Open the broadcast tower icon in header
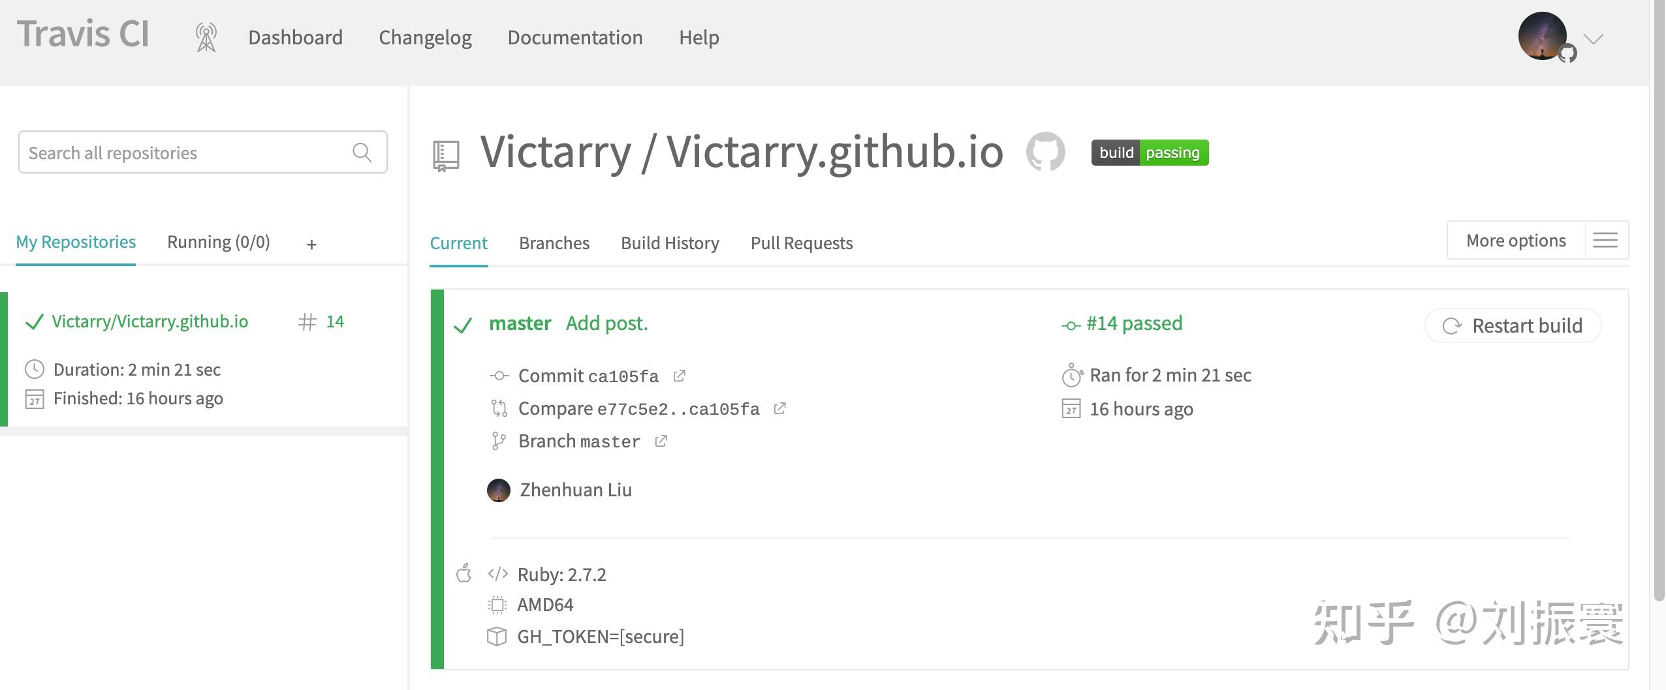1666x690 pixels. (x=206, y=37)
